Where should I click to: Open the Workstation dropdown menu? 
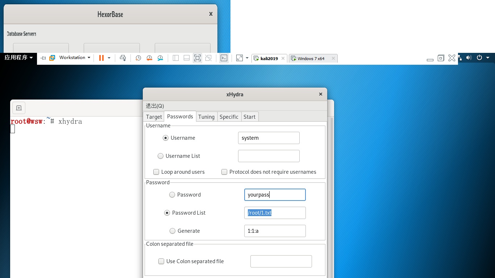(x=75, y=58)
